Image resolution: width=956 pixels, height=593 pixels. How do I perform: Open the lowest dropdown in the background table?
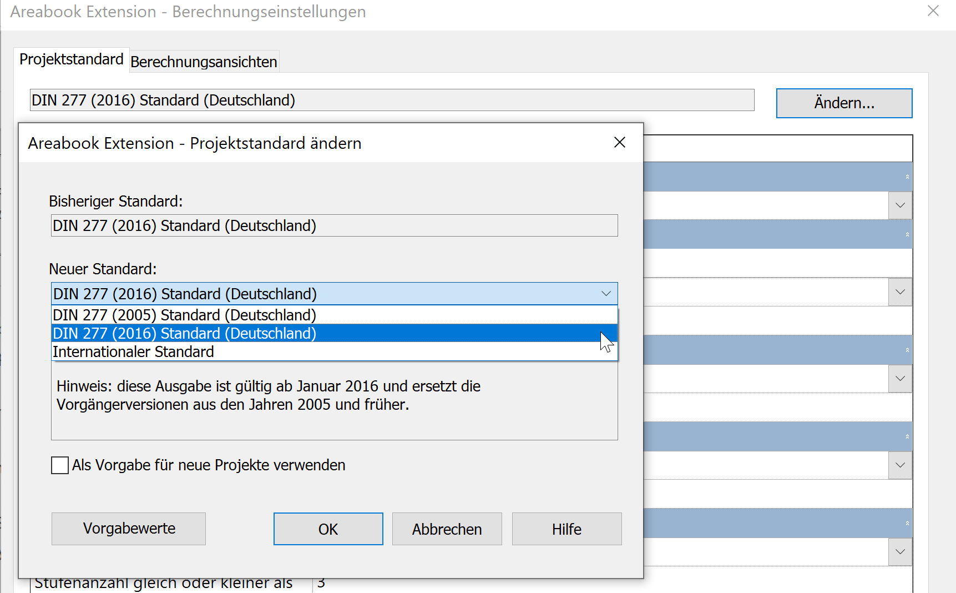[899, 552]
